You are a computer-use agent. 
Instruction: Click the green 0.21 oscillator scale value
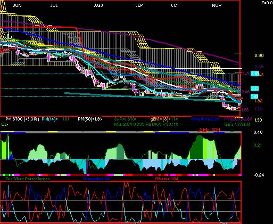click(x=258, y=145)
